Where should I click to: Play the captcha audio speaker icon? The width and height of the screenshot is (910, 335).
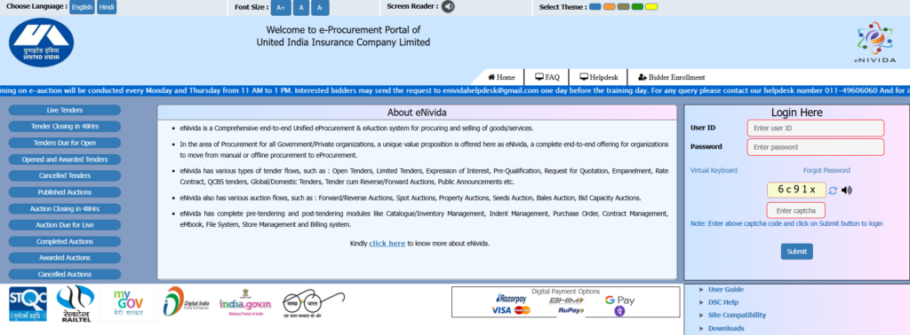(x=846, y=191)
